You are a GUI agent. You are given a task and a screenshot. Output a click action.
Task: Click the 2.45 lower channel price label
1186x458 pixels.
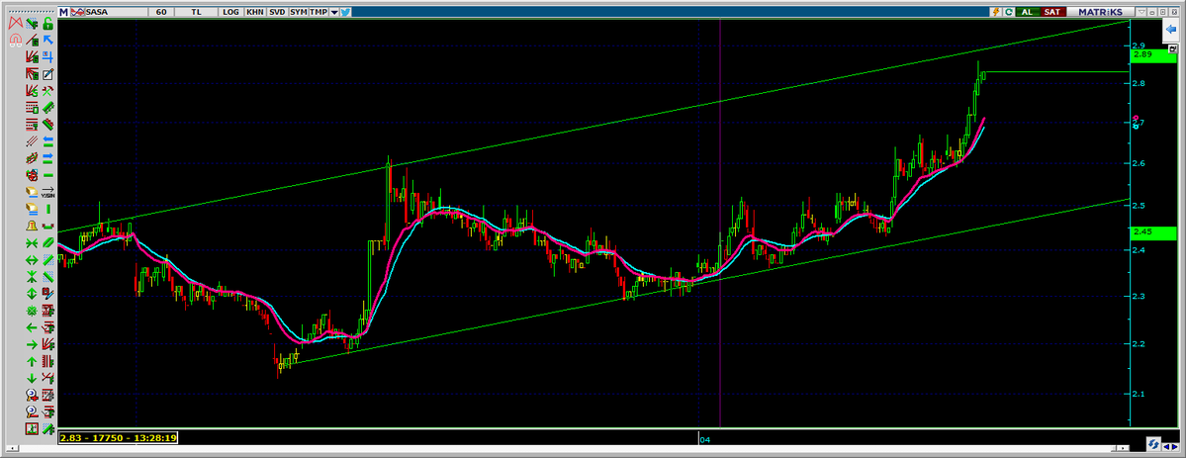(1153, 232)
